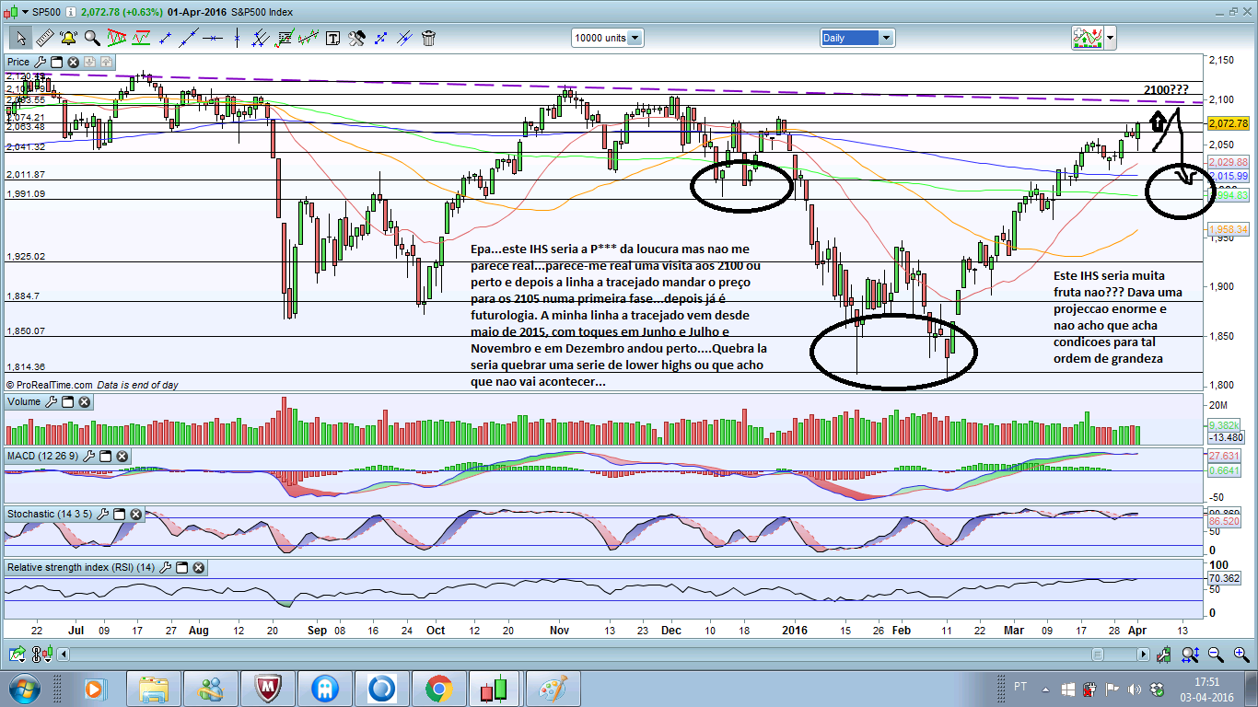1258x707 pixels.
Task: Toggle the RSI panel window mode
Action: (x=182, y=567)
